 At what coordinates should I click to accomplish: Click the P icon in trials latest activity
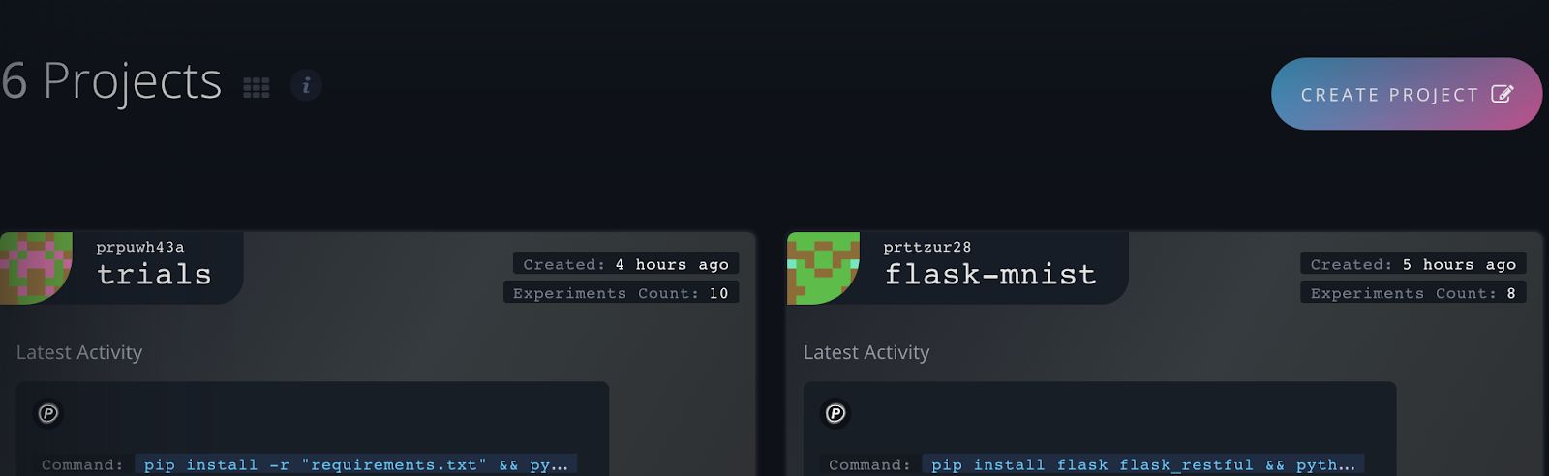[x=48, y=413]
